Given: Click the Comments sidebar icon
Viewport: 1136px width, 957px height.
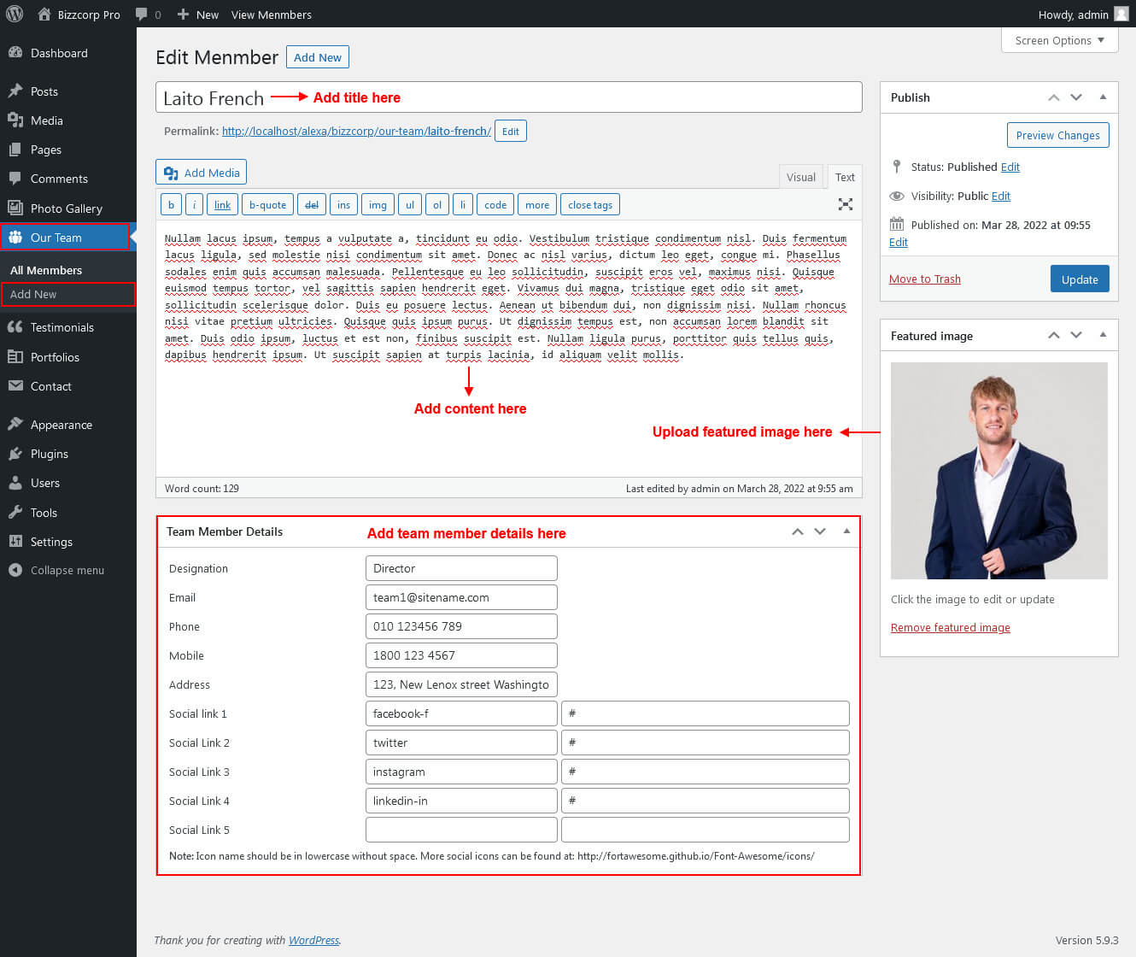Looking at the screenshot, I should click(x=15, y=179).
